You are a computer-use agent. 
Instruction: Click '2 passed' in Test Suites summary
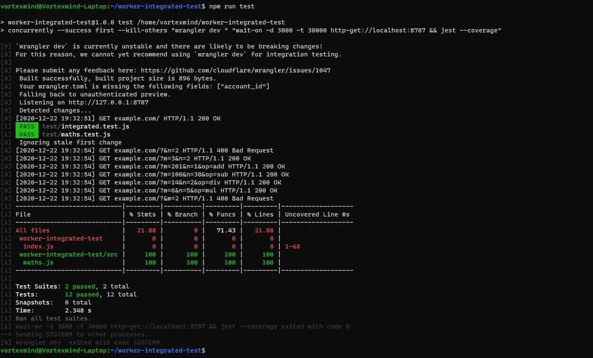pos(80,286)
